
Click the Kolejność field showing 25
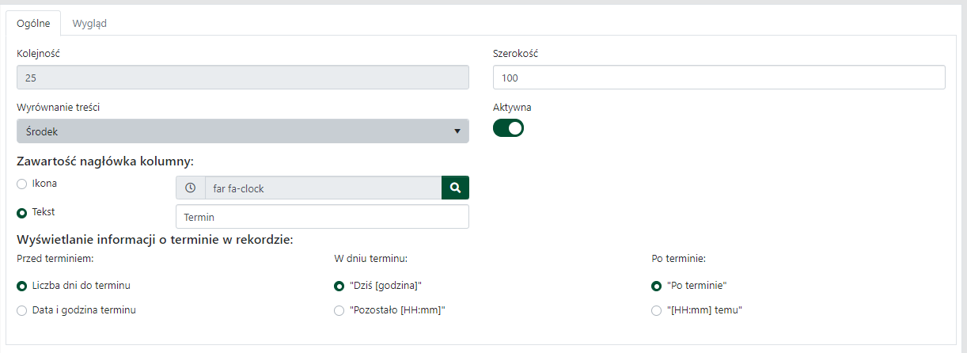(242, 78)
